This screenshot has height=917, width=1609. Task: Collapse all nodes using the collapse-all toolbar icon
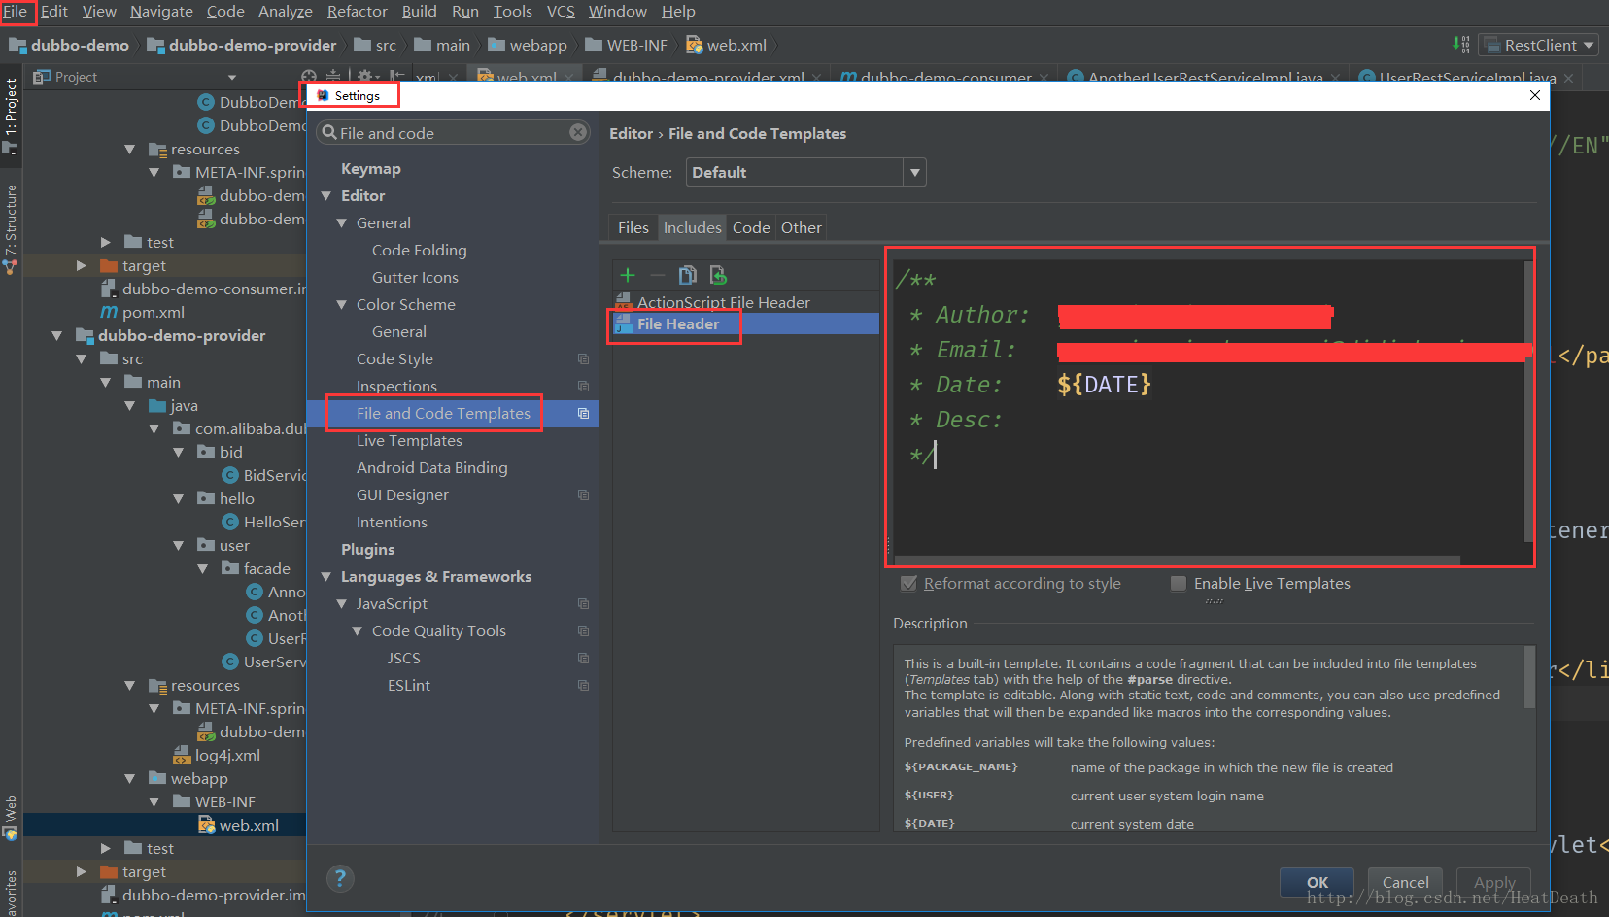(332, 76)
